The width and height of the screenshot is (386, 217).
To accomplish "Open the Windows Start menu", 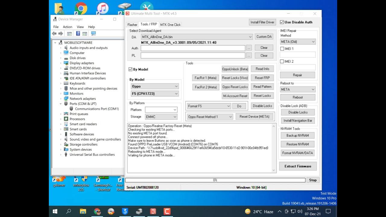I will click(x=55, y=211).
